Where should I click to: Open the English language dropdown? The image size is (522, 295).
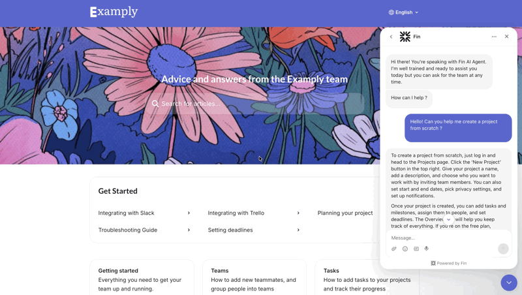(403, 12)
